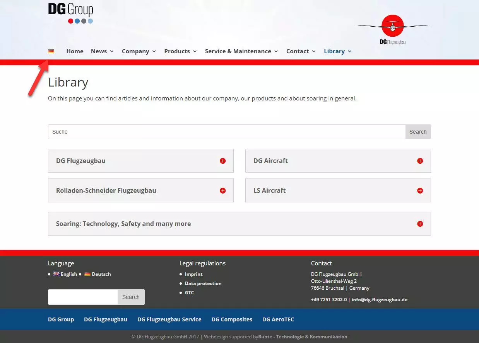Screen dimensions: 479x343
Task: Click the text DG Flugzeugbau GmbH in Contact
Action: (x=336, y=274)
